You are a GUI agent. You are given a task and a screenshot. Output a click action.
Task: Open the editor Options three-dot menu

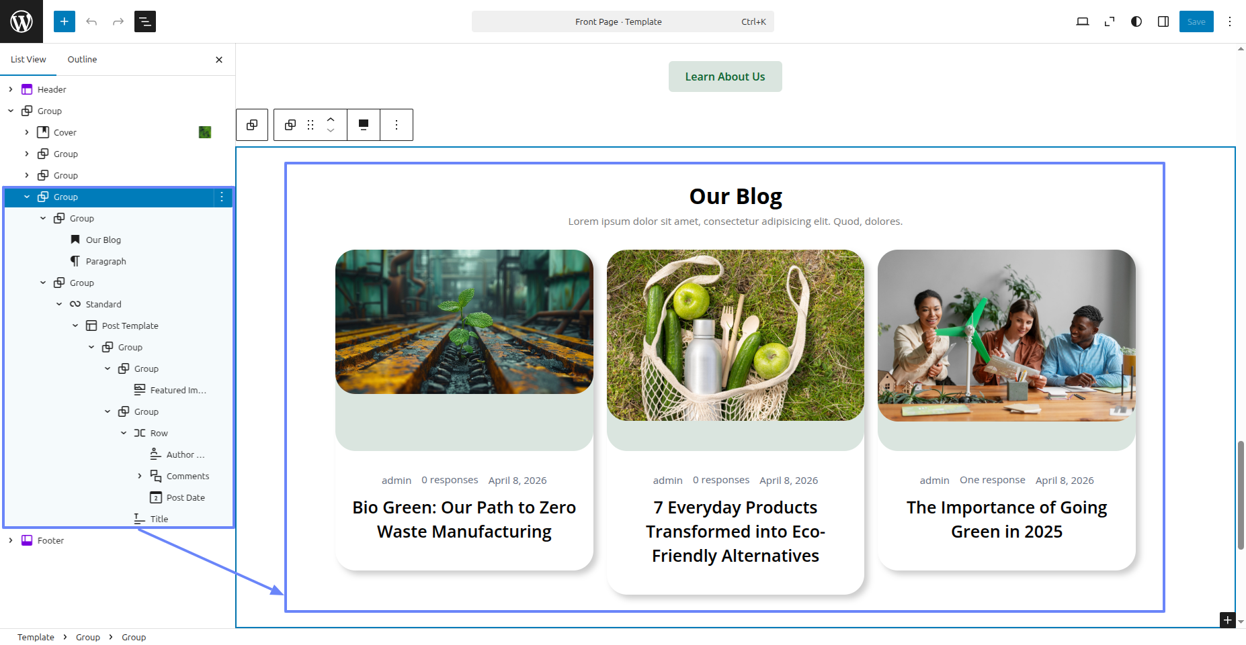[x=1229, y=21]
